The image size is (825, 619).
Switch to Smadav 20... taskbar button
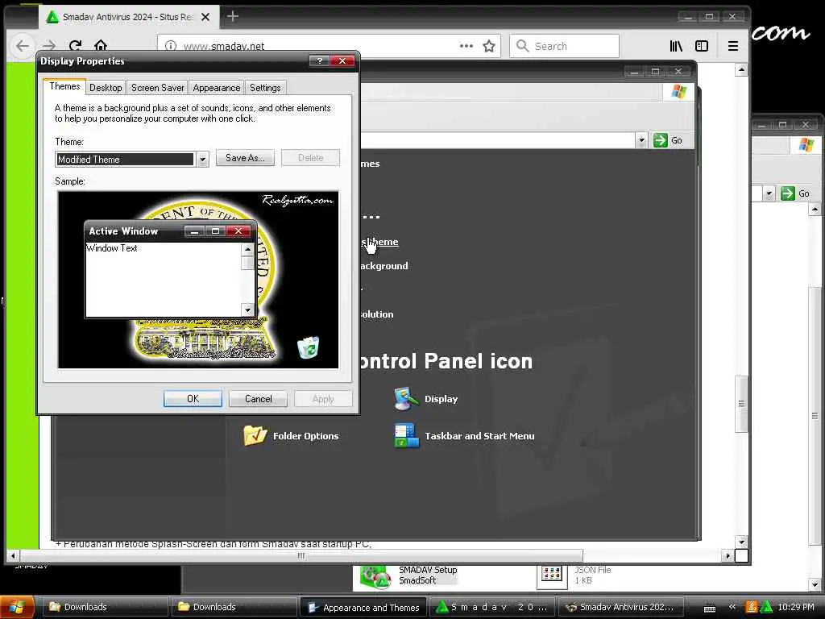[x=492, y=608]
